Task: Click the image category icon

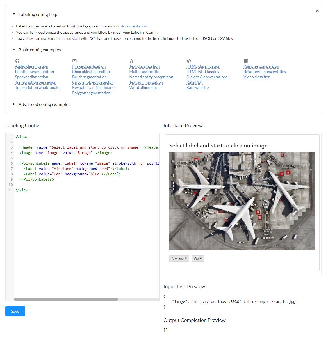Action: pos(74,61)
